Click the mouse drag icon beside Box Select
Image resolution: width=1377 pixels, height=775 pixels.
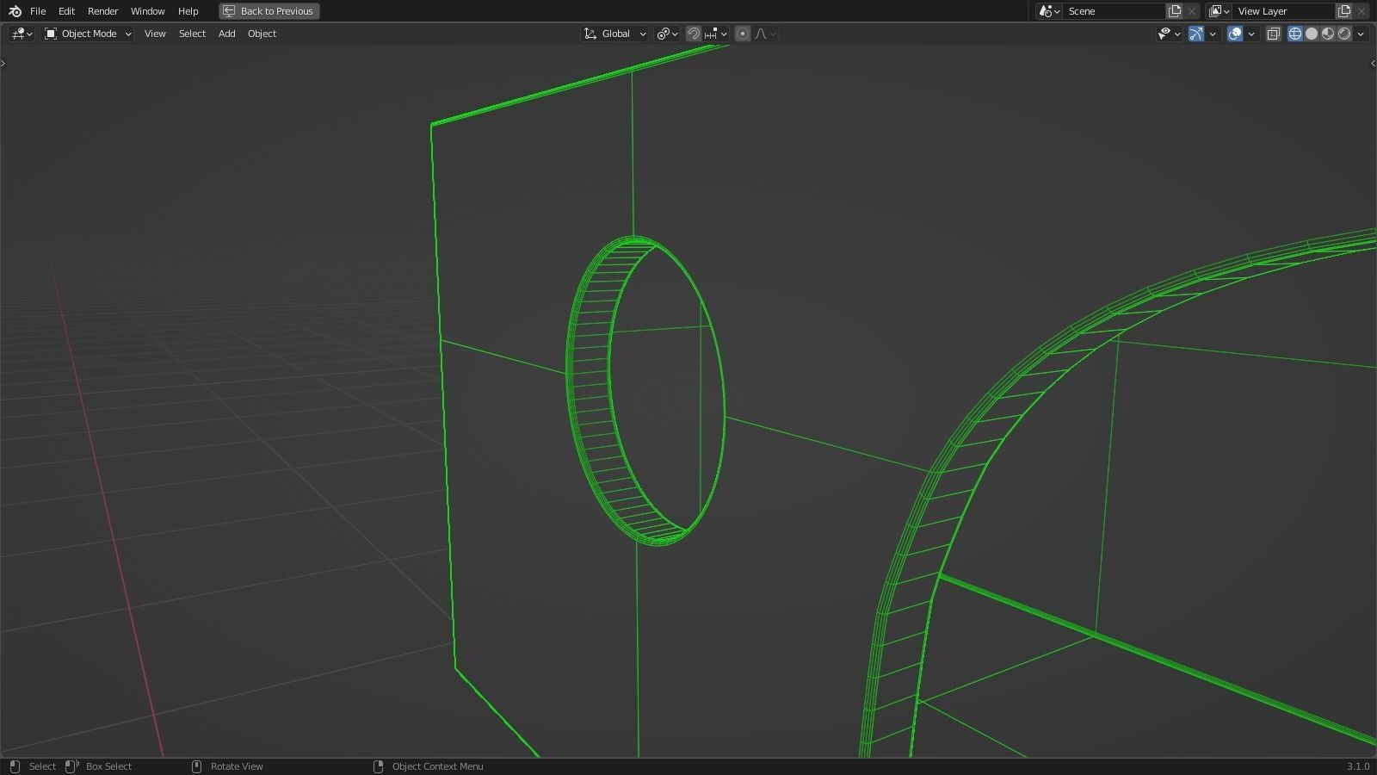pyautogui.click(x=71, y=766)
